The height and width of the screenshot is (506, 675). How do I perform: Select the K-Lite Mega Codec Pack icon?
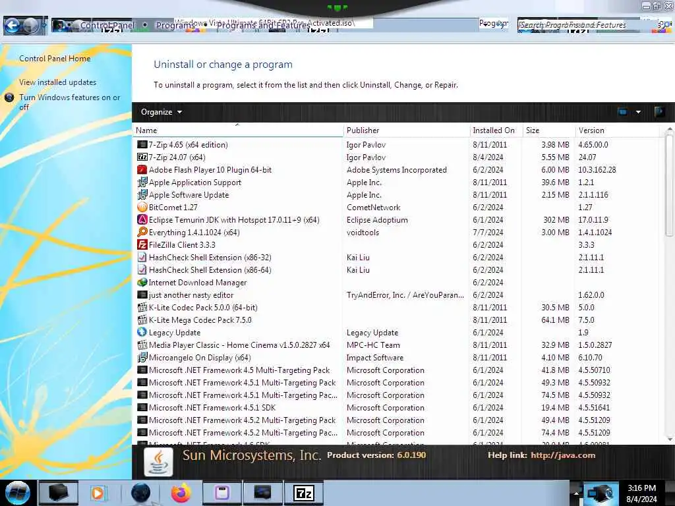coord(142,320)
